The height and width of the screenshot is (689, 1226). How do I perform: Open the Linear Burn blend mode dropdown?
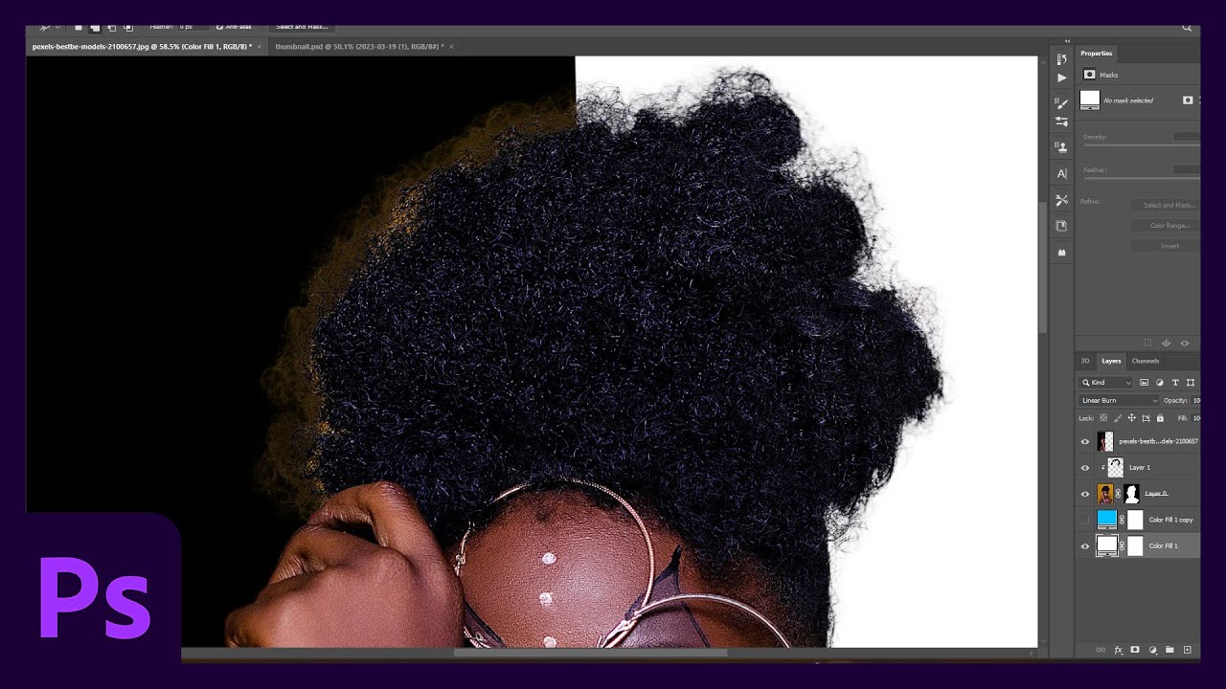1119,400
